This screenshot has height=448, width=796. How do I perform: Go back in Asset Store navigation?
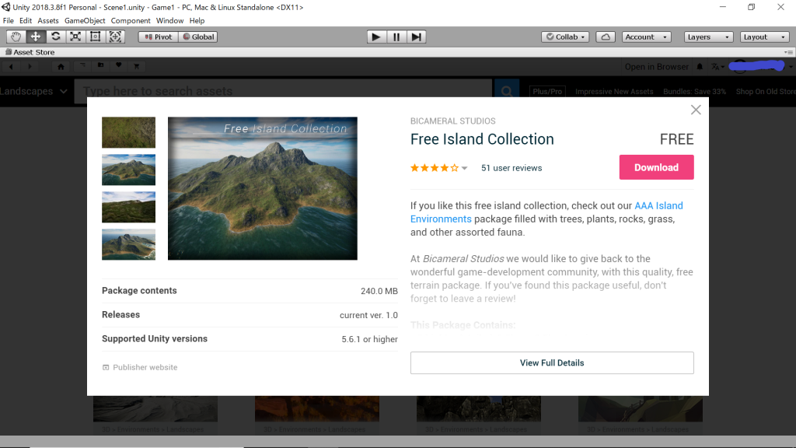tap(11, 67)
